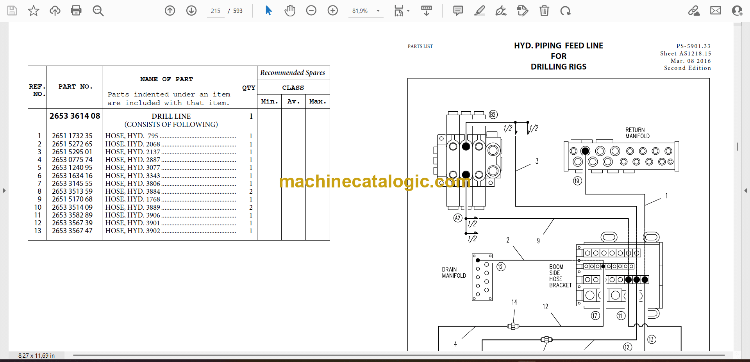
Task: Select the highlight text pen tool
Action: click(x=480, y=11)
